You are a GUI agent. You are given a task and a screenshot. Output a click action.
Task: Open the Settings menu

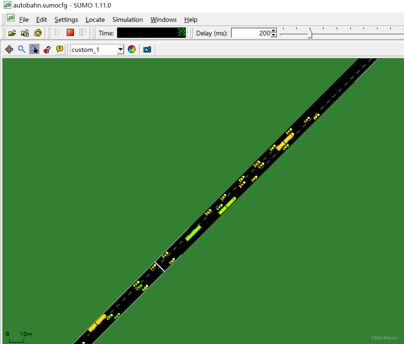[x=66, y=20]
